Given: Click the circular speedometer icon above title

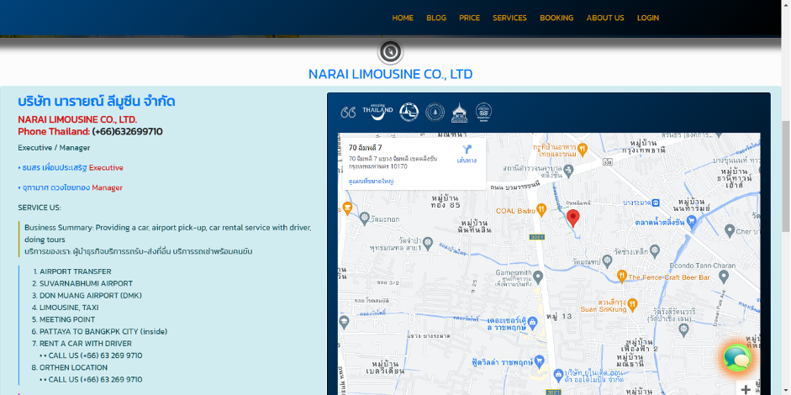Looking at the screenshot, I should click(x=389, y=52).
